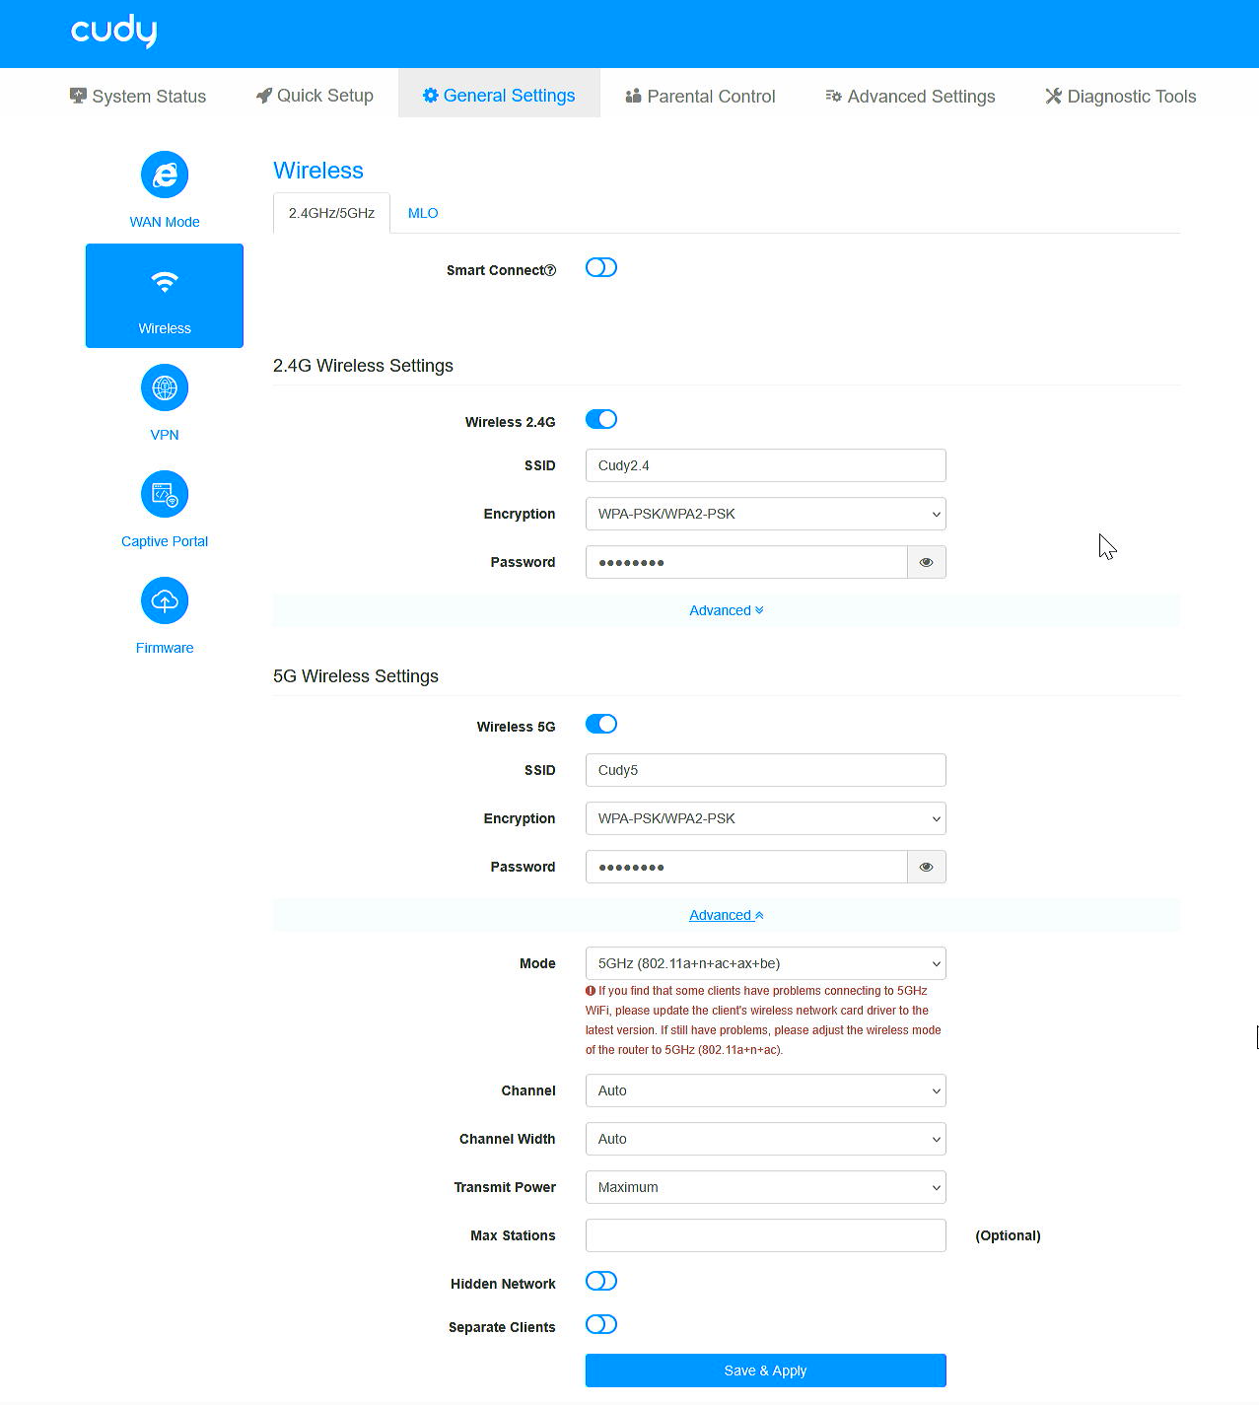Click the Advanced Settings sliders icon
The width and height of the screenshot is (1259, 1405).
[833, 96]
